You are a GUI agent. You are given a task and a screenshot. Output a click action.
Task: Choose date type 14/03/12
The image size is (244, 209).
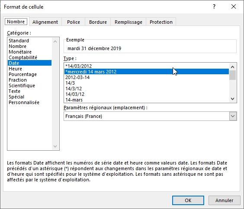[x=146, y=94]
